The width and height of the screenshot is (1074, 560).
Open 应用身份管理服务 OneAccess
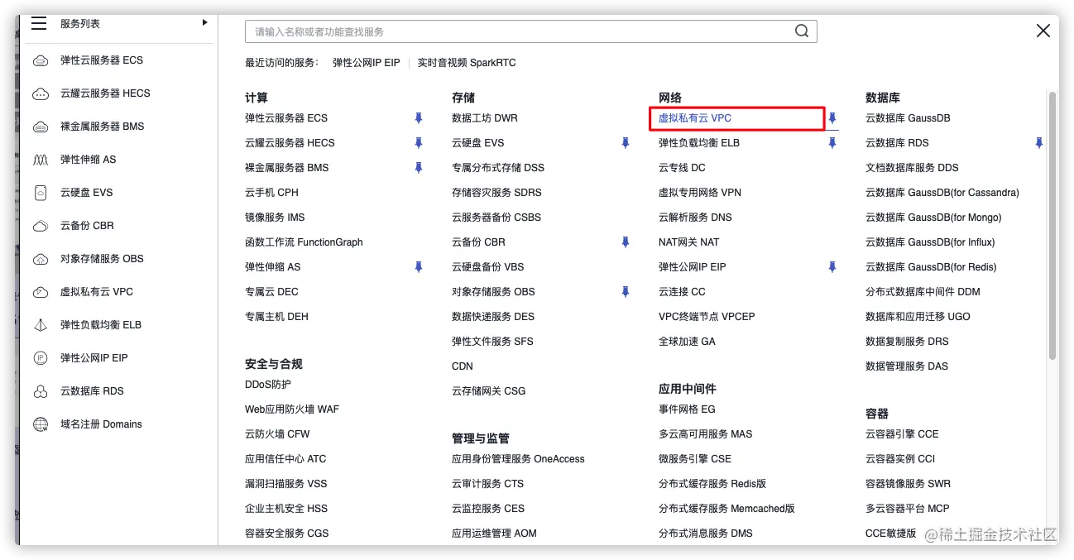point(518,459)
